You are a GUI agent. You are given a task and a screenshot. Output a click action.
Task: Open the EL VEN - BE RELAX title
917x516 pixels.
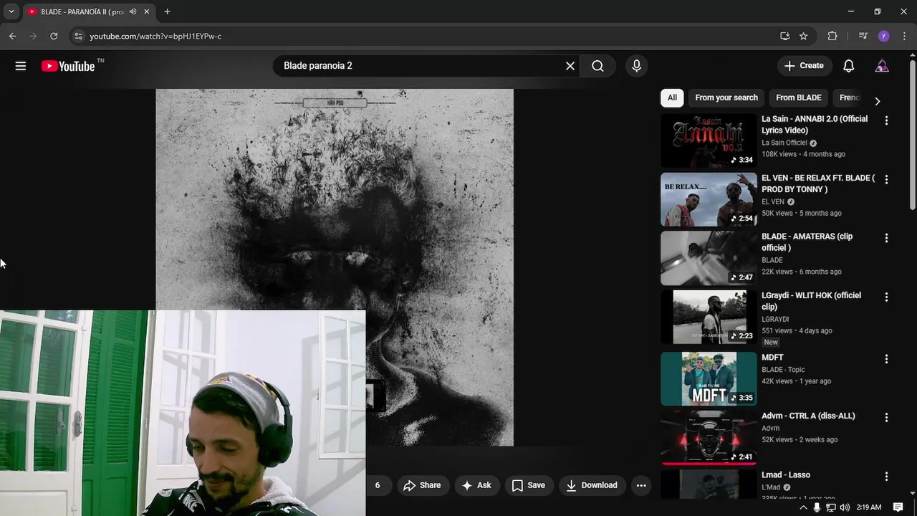pos(818,183)
